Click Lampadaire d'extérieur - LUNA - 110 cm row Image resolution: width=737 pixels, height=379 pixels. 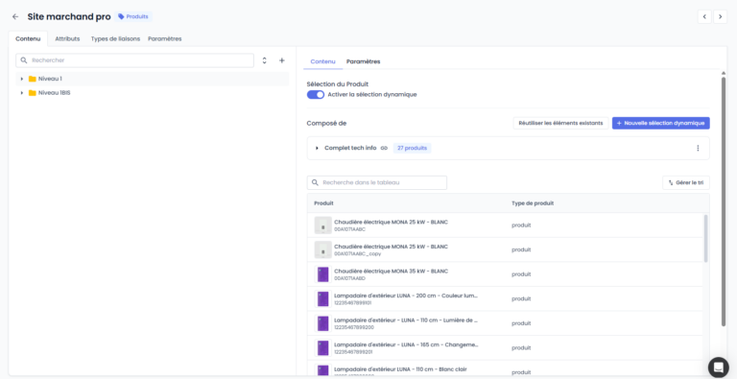tap(506, 323)
